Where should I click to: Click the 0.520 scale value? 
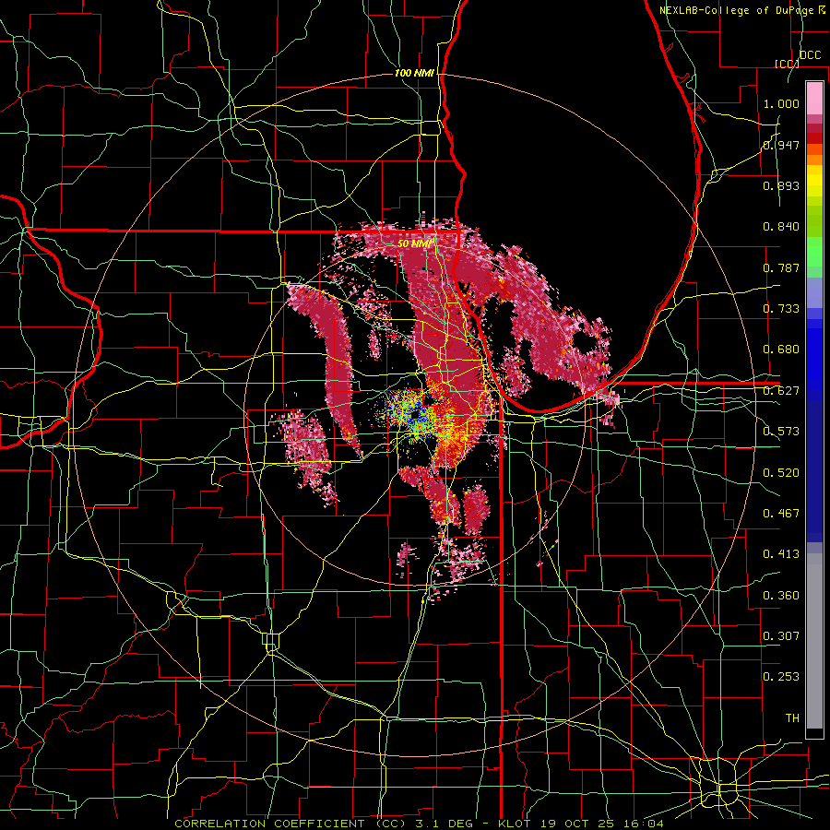point(781,473)
